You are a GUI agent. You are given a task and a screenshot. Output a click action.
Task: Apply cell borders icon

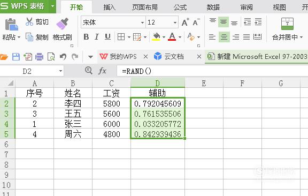pos(121,37)
